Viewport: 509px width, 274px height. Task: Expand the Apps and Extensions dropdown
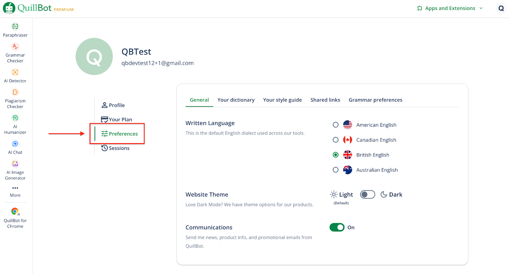coord(450,8)
